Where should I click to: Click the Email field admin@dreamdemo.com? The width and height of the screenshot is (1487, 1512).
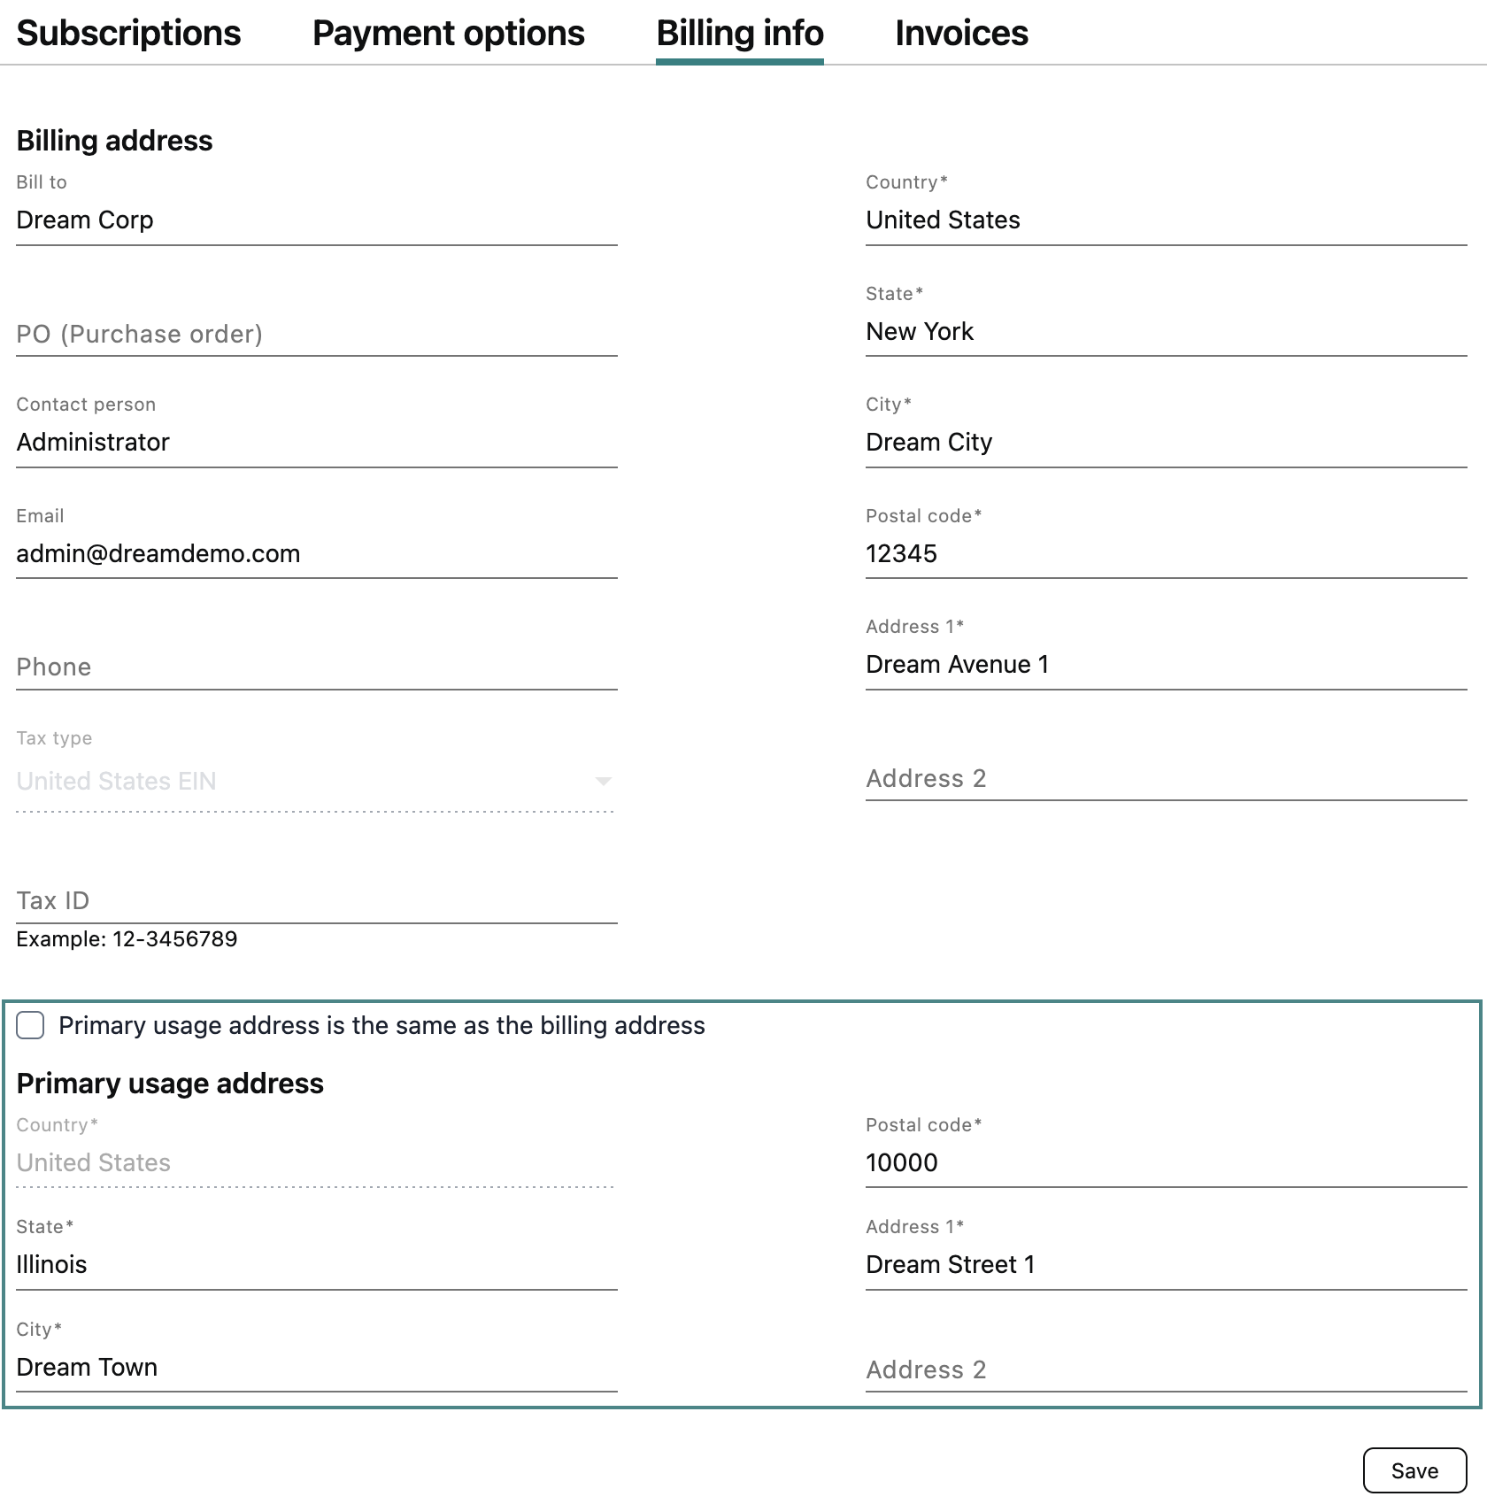(x=316, y=554)
